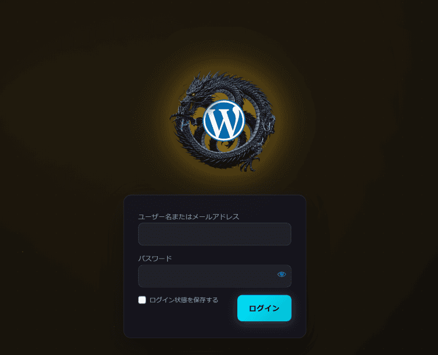The height and width of the screenshot is (355, 438).
Task: Click the dragon's head in the artwork
Action: click(x=190, y=98)
